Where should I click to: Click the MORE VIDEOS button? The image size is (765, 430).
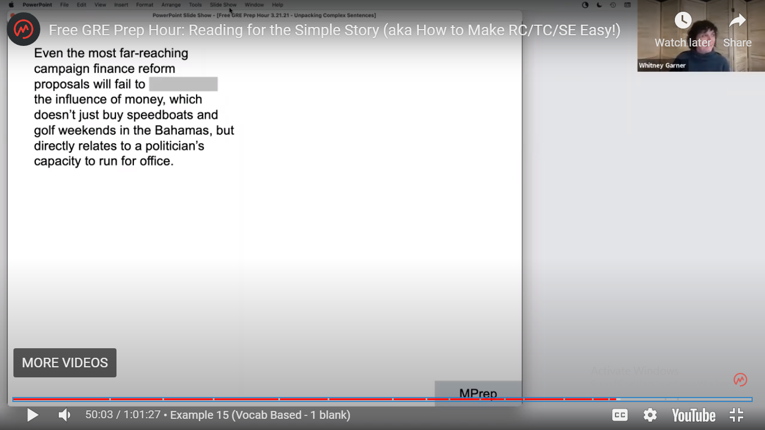[64, 363]
